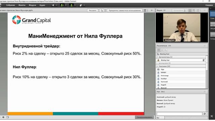Select the attendee breakout view icon
This screenshot has height=121, width=215.
[x=162, y=50]
